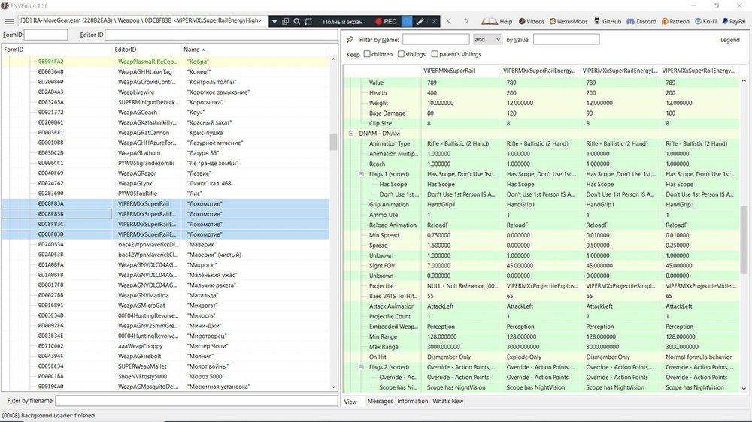
Task: Click the FormID search field
Action: click(x=46, y=35)
